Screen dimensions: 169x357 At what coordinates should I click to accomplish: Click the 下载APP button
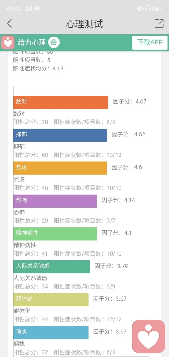click(x=150, y=42)
